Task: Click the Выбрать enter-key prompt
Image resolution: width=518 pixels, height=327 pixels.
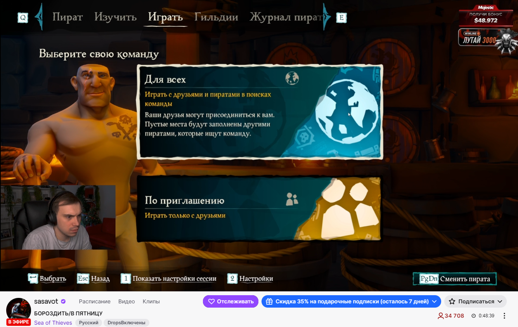Action: 47,279
